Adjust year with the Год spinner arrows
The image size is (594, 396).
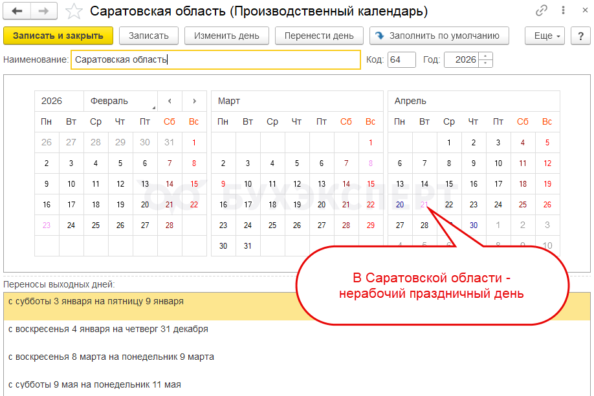[487, 60]
